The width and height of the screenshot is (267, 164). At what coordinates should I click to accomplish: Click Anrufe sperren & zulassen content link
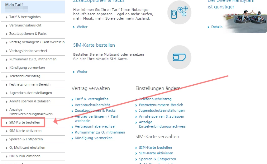point(161,116)
